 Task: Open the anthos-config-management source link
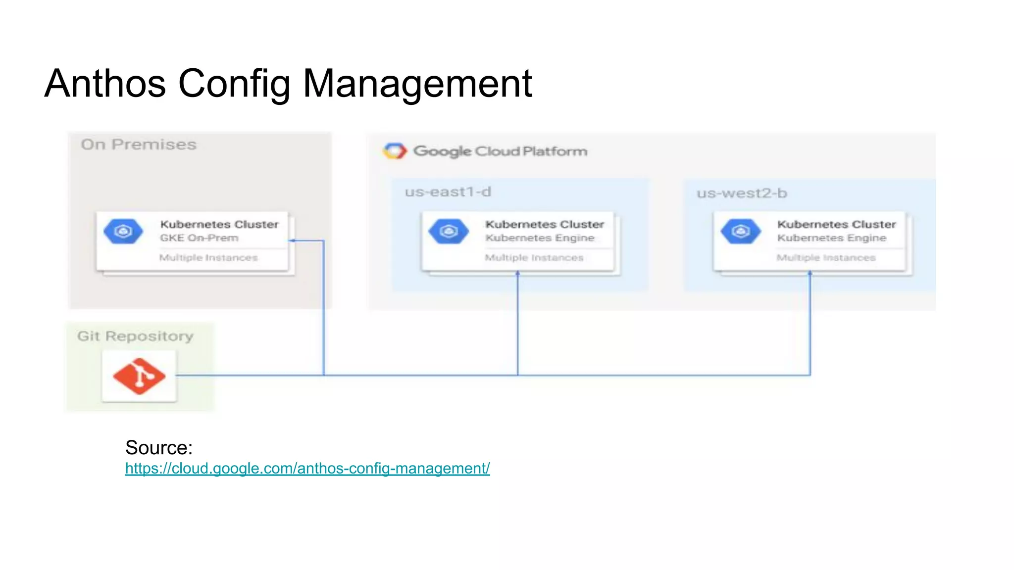[307, 468]
